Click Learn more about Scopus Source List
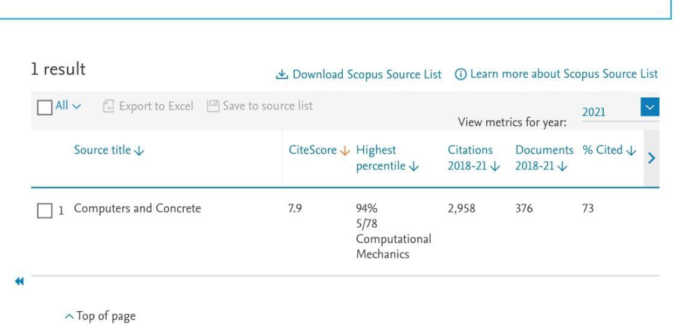Viewport: 679px width, 325px height. 563,74
